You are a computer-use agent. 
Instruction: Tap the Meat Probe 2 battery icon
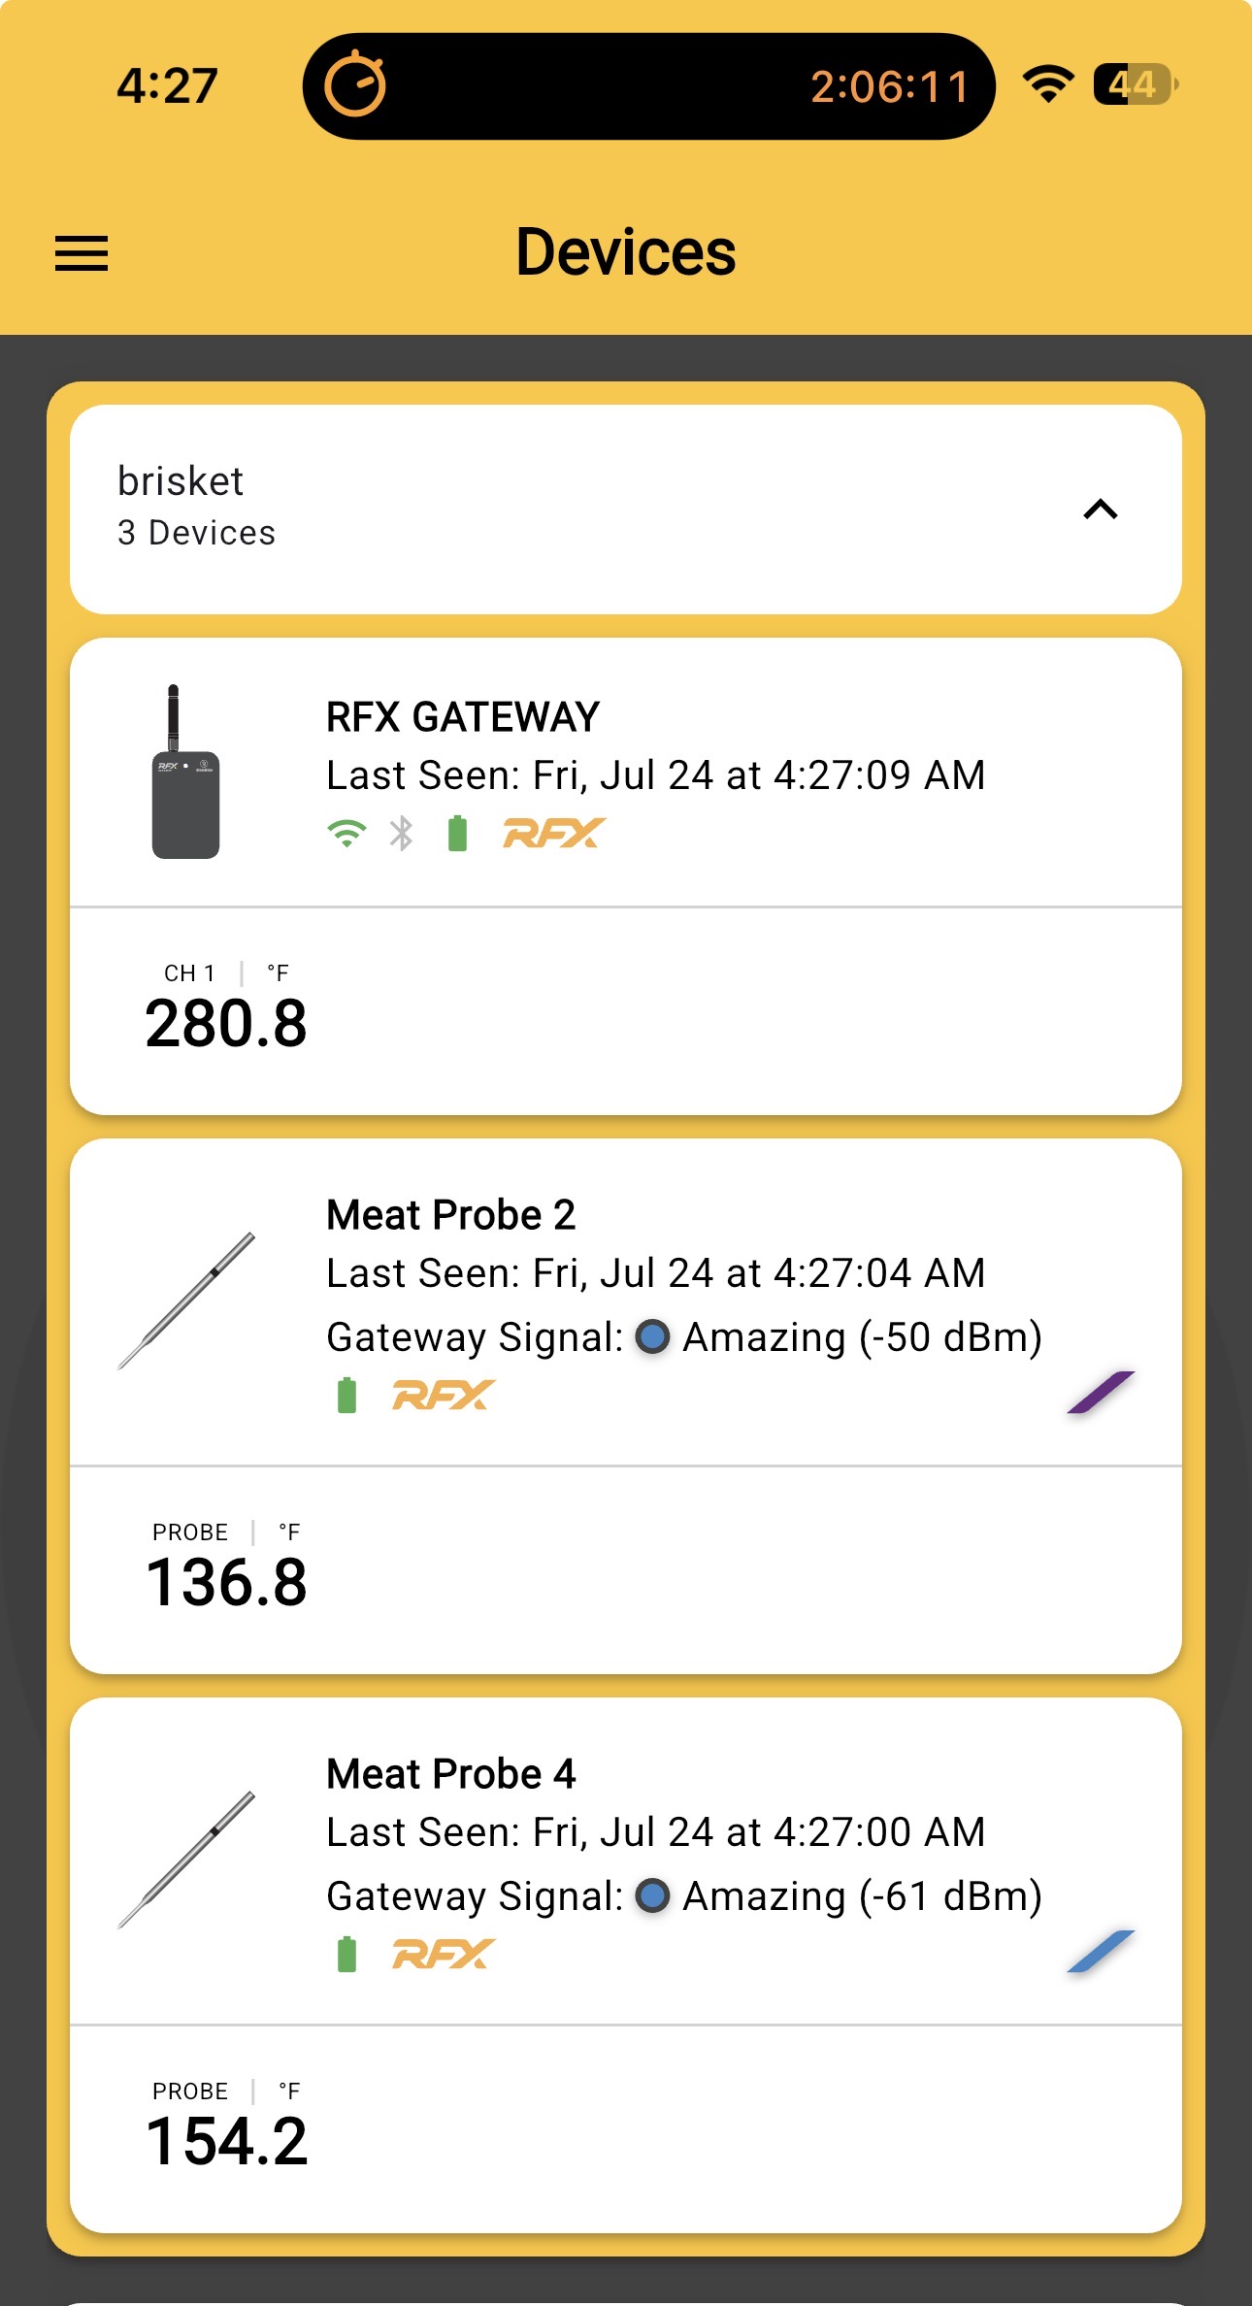pyautogui.click(x=346, y=1396)
